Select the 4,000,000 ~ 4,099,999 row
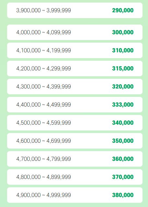148x207 pixels. point(75,32)
